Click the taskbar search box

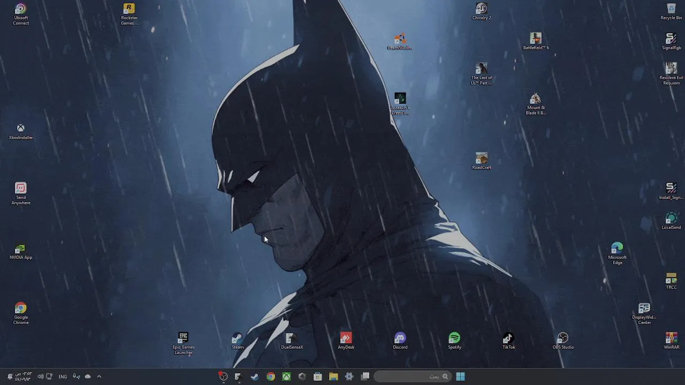(412, 376)
